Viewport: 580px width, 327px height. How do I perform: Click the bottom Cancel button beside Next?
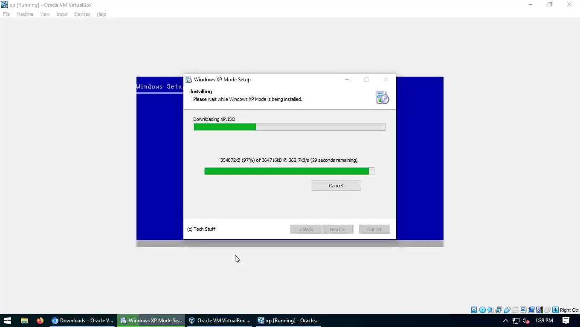tap(374, 229)
